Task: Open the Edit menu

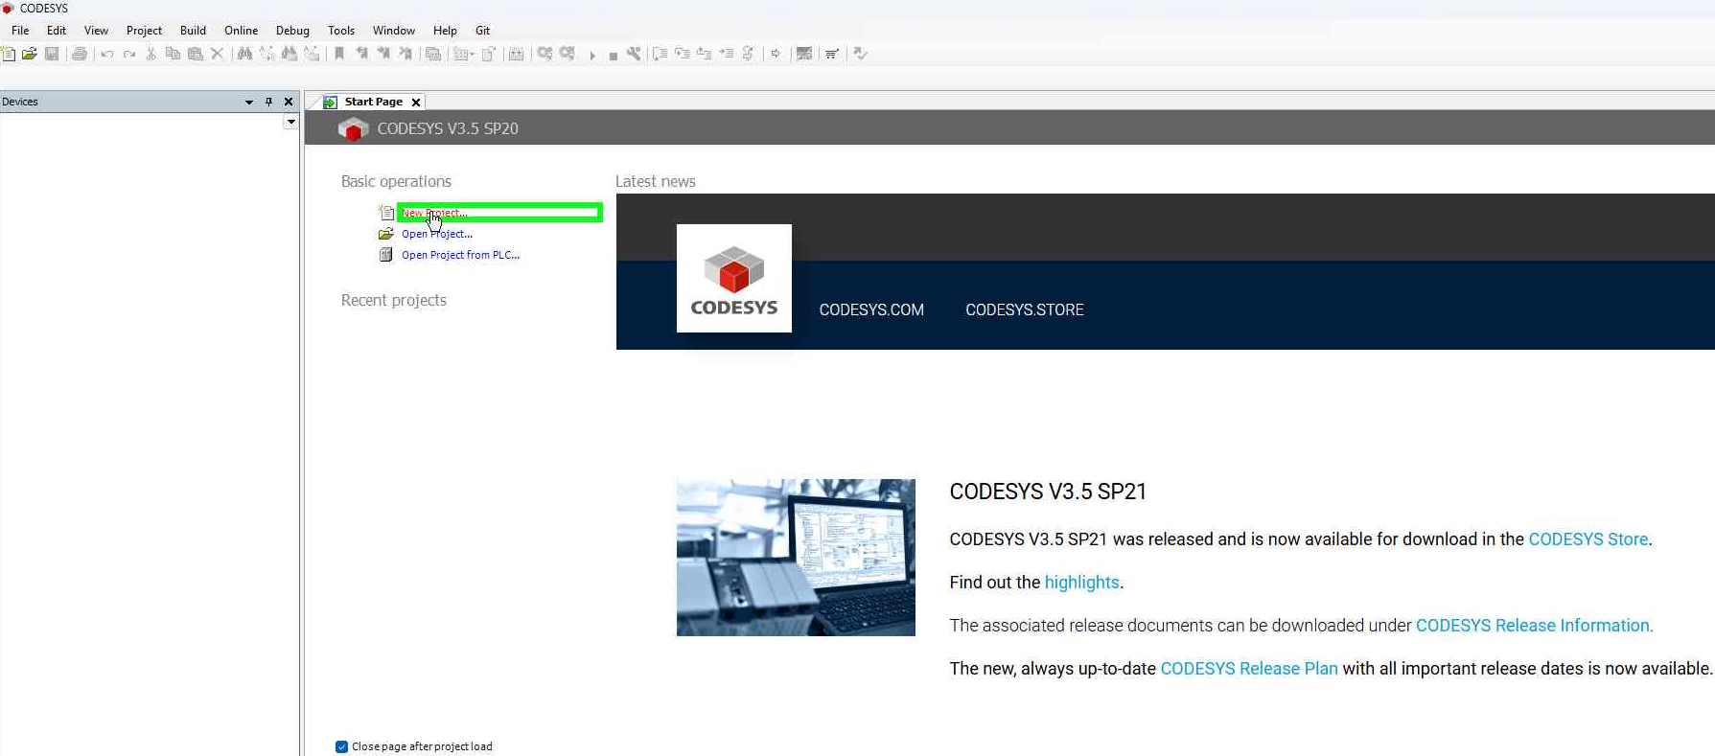Action: (x=57, y=31)
